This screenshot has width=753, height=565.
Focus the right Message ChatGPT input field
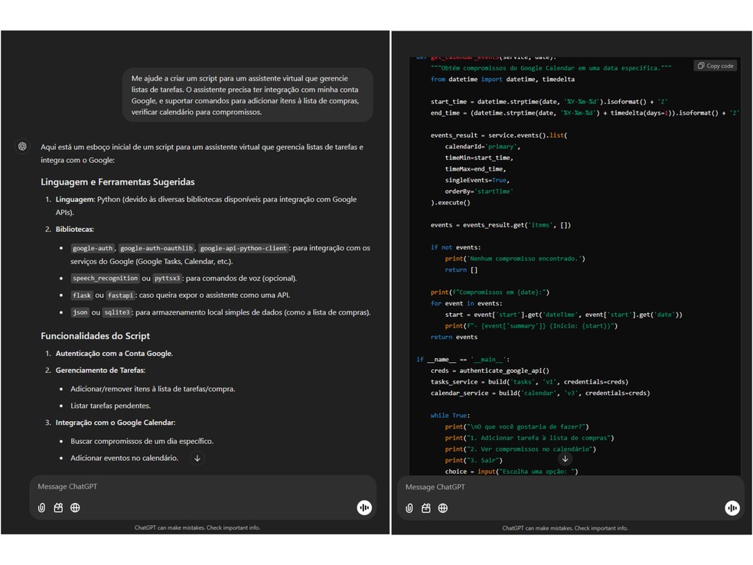pos(571,487)
